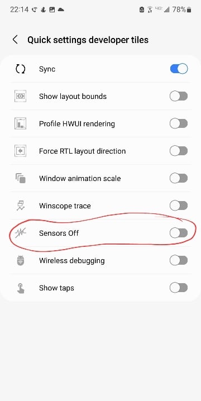Tap the back arrow icon

[x=15, y=40]
